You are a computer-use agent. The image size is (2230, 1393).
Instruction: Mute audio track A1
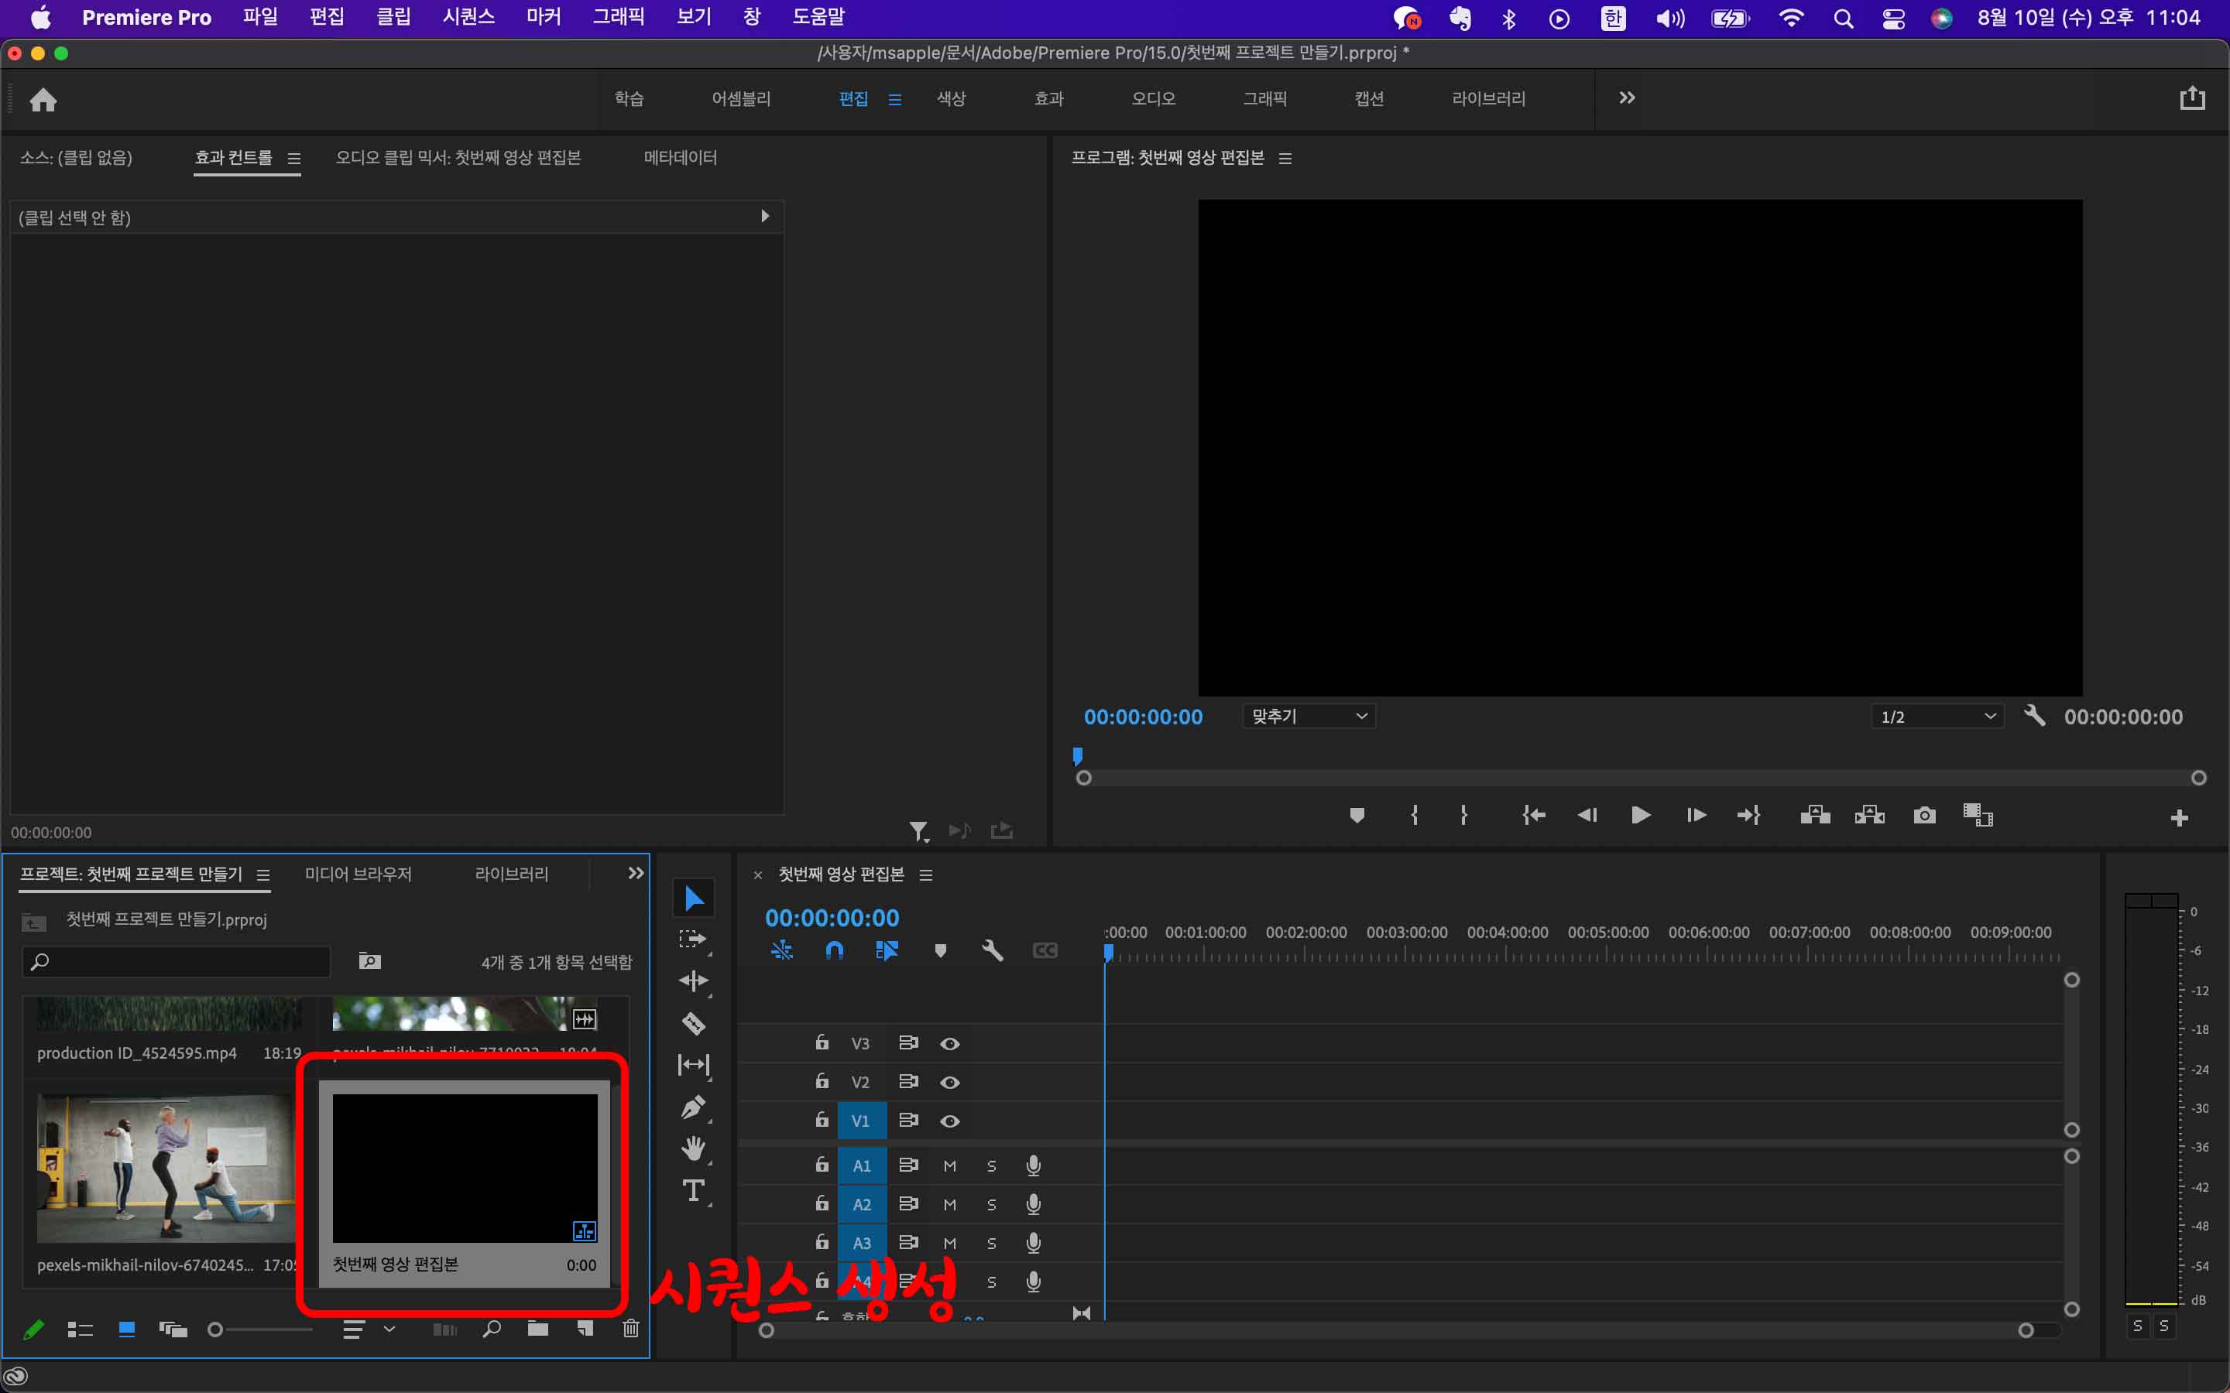[950, 1166]
